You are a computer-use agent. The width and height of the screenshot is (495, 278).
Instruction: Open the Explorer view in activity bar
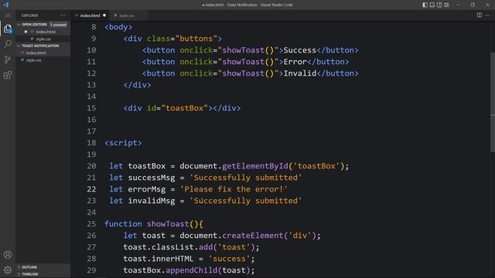(8, 29)
